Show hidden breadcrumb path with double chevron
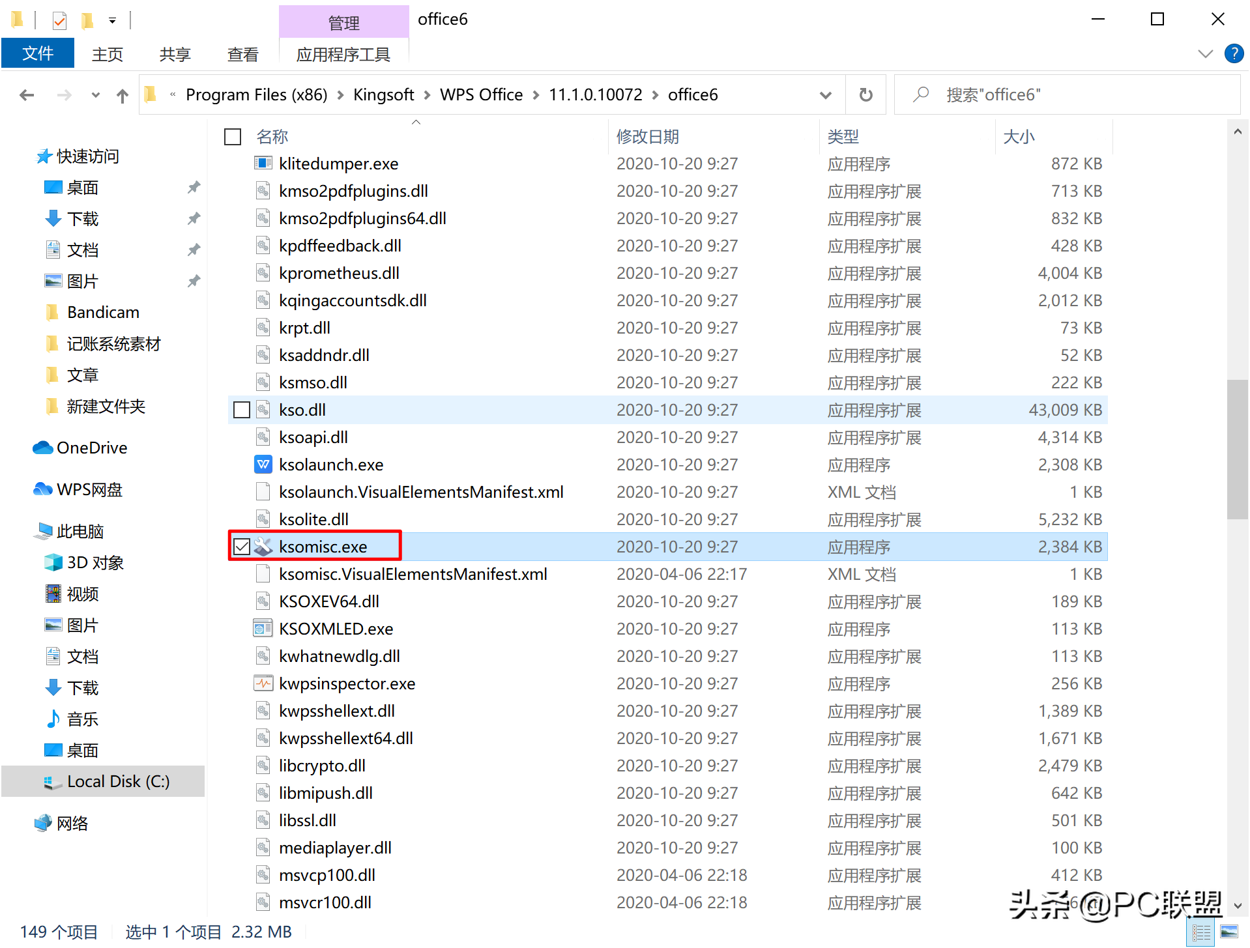This screenshot has height=948, width=1250. (173, 95)
